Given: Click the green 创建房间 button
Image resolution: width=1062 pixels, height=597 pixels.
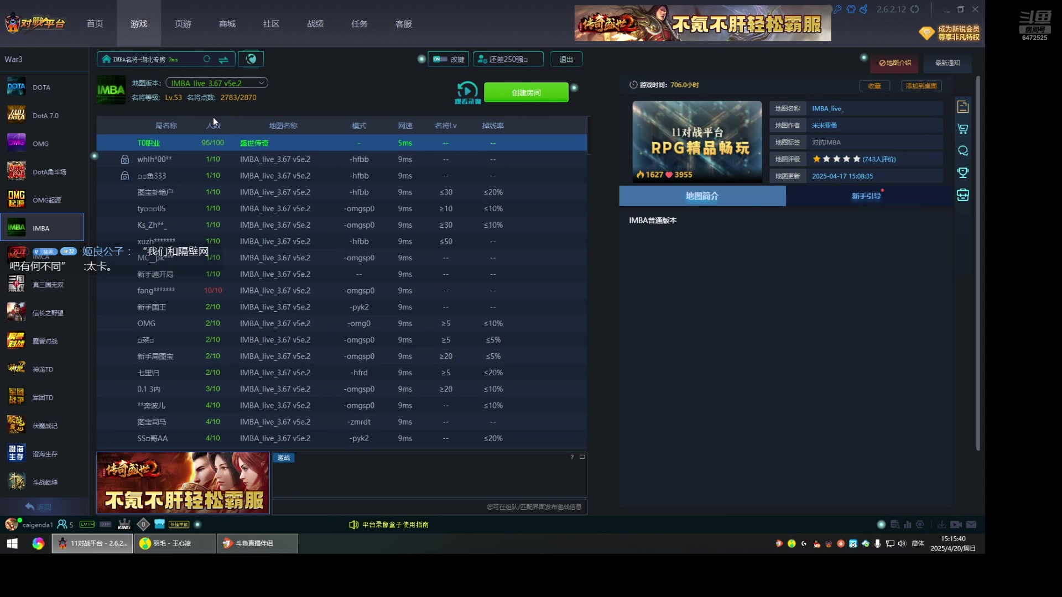Looking at the screenshot, I should [526, 92].
